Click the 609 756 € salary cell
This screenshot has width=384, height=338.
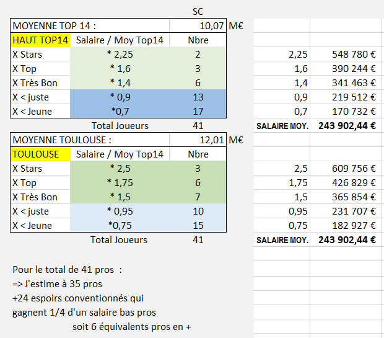point(346,168)
